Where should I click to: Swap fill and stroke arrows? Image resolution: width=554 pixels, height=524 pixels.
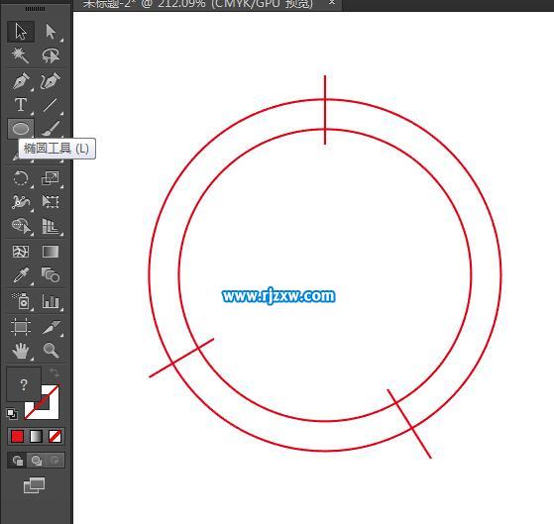55,371
